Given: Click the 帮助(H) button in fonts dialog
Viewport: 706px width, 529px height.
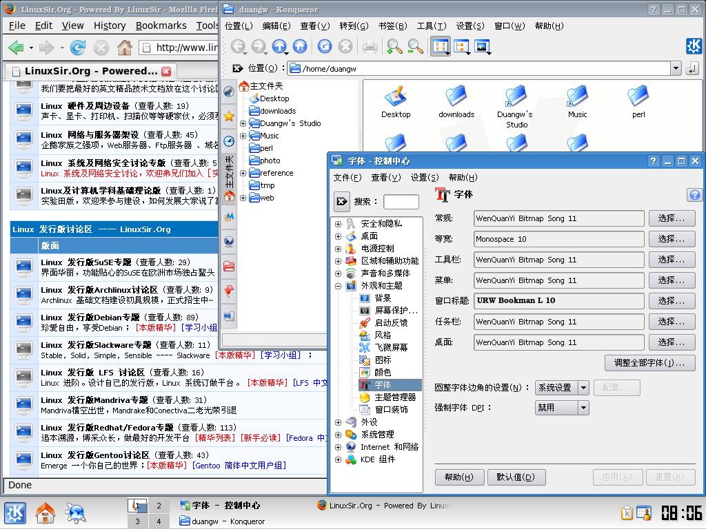Looking at the screenshot, I should tap(459, 477).
